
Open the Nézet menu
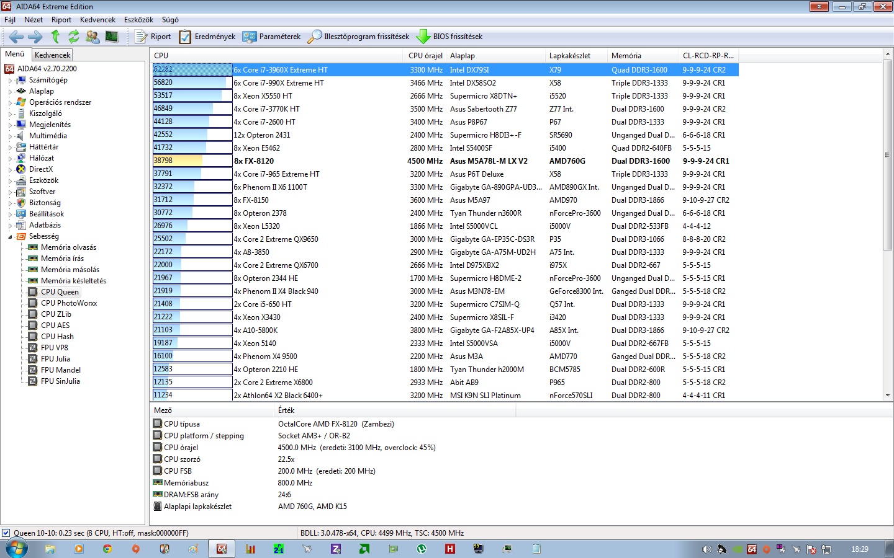coord(34,20)
